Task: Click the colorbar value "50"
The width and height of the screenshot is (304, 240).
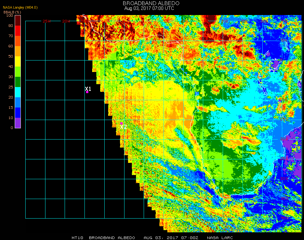Action: pos(11,56)
